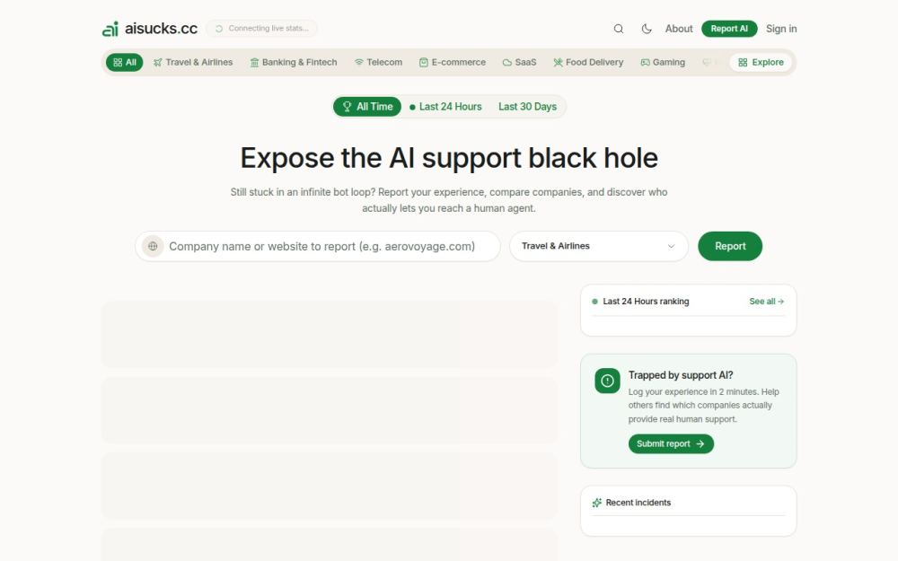Click the wifi Telecom icon
Screen dimensions: 898x561
click(358, 63)
